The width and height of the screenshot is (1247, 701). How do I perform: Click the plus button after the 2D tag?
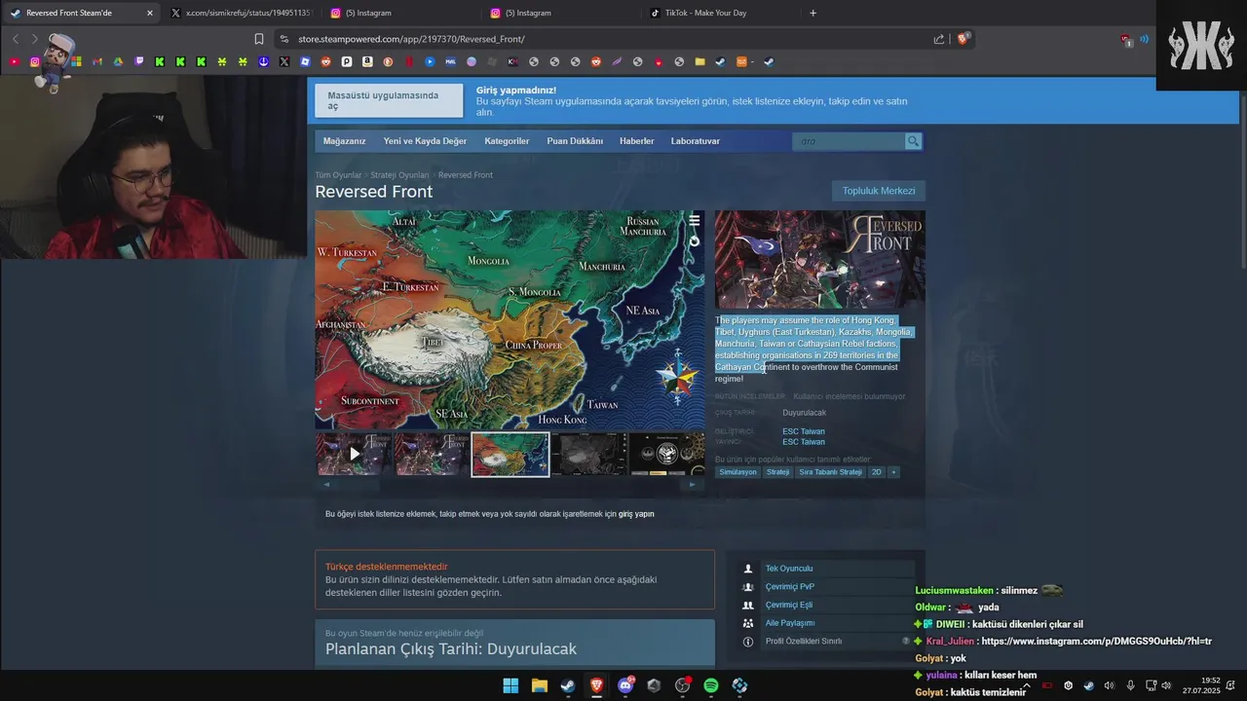pos(893,472)
